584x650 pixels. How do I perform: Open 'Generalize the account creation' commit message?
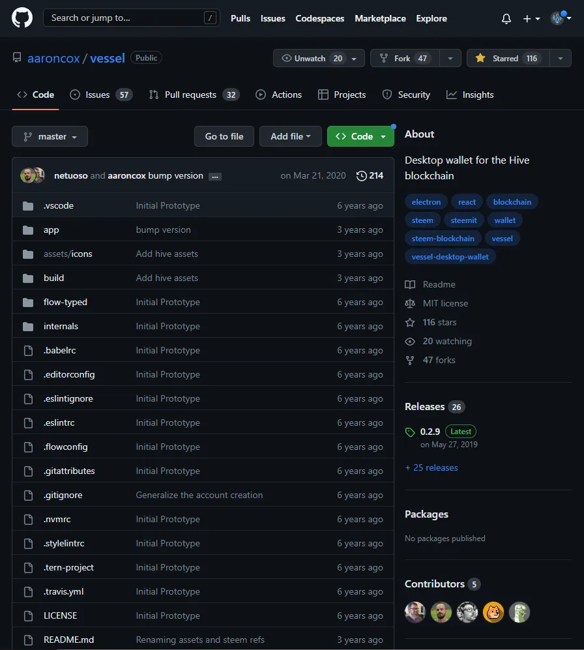pyautogui.click(x=199, y=495)
